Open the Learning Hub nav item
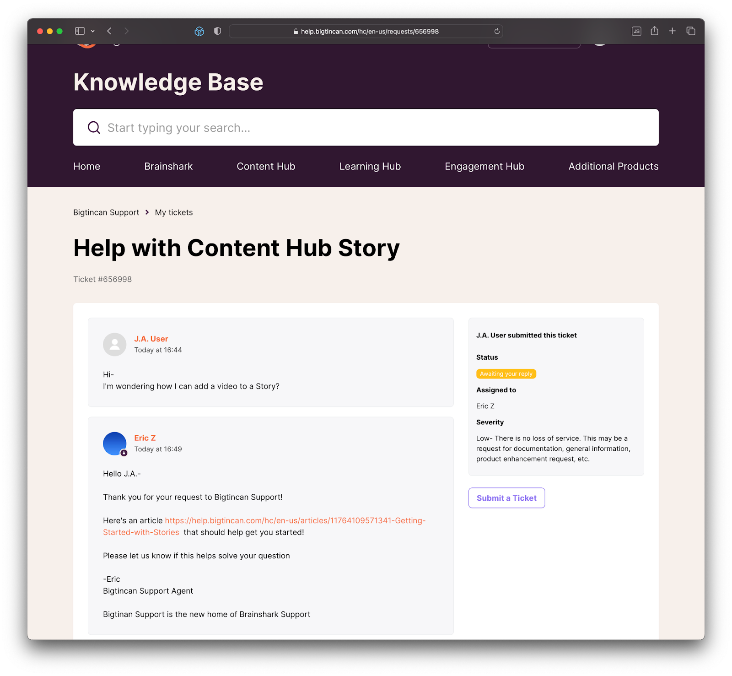The height and width of the screenshot is (676, 732). [370, 167]
